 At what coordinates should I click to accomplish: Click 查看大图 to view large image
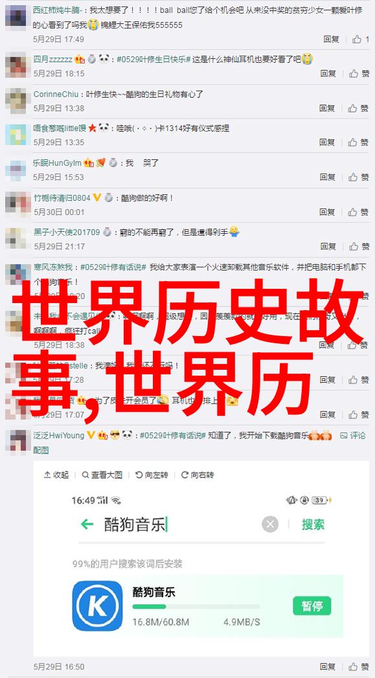pyautogui.click(x=102, y=475)
